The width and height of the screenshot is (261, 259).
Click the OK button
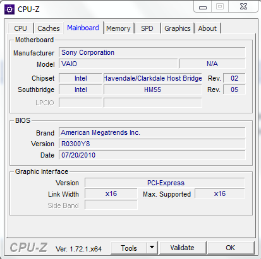[230, 248]
